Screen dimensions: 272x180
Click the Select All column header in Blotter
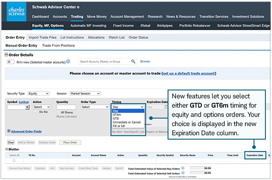14,155
